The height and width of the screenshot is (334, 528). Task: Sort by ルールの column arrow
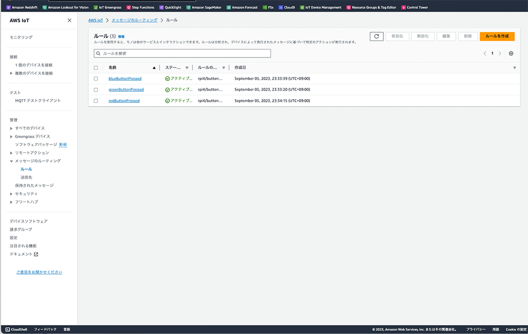coord(223,68)
